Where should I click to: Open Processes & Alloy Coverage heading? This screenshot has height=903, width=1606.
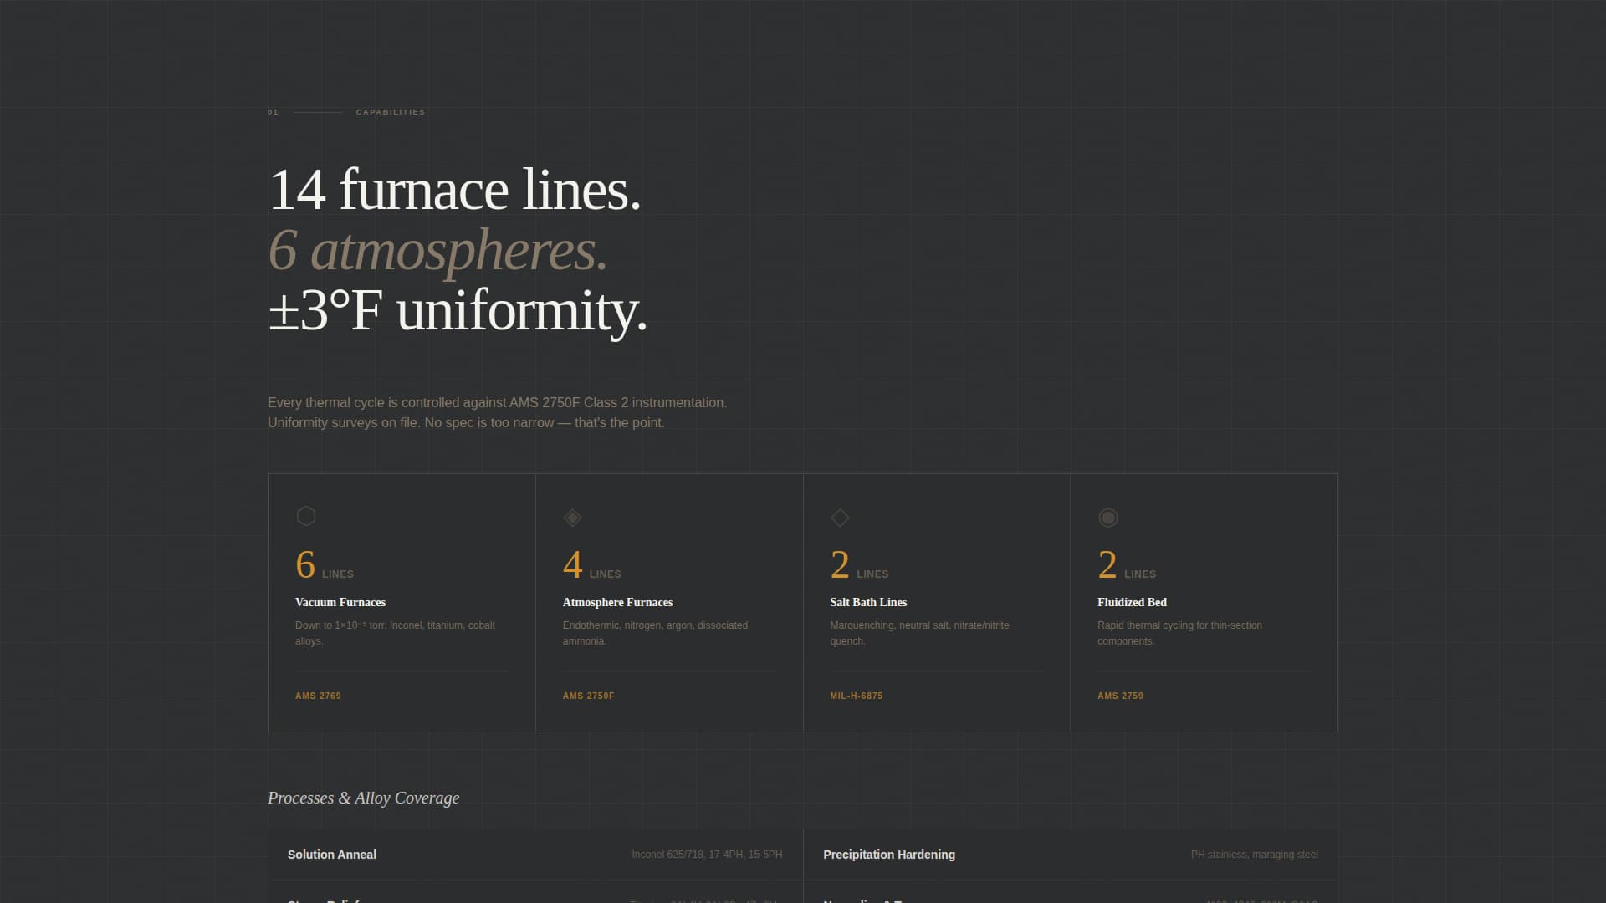click(x=363, y=798)
